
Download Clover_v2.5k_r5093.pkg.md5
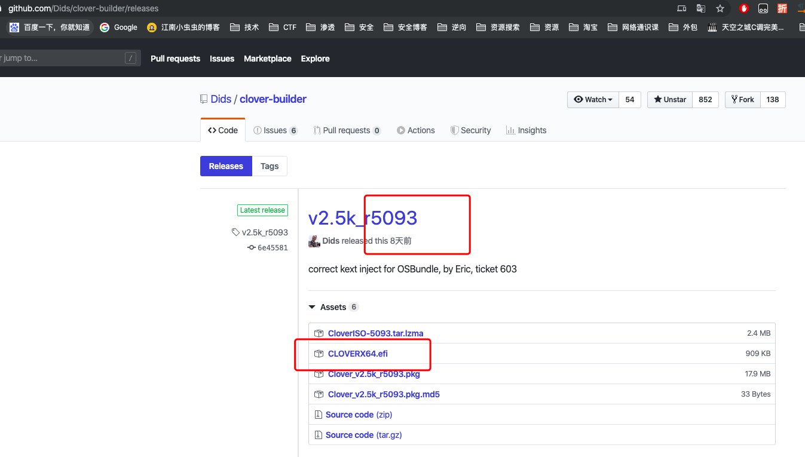pos(384,394)
